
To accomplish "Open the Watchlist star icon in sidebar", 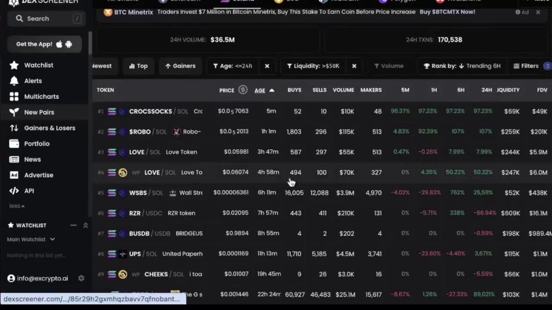I will (x=14, y=65).
